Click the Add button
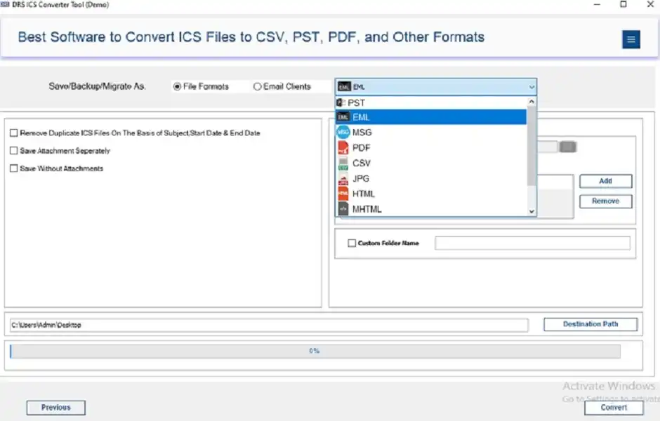 click(x=606, y=181)
